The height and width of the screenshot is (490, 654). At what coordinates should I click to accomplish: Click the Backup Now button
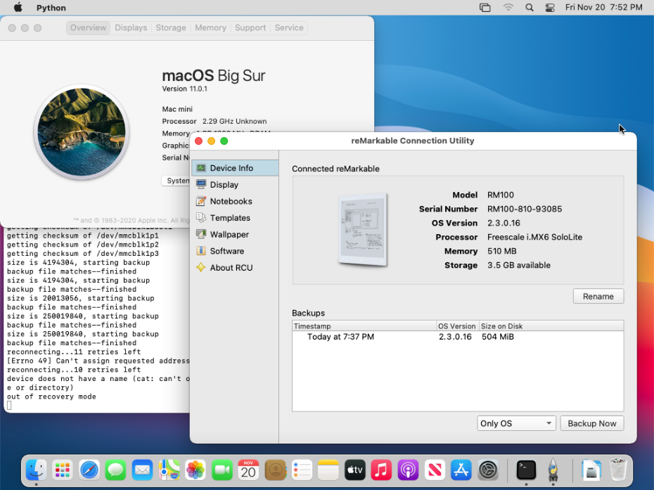592,423
